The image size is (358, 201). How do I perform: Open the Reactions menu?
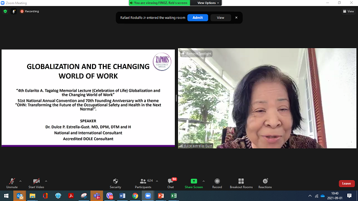[265, 184]
